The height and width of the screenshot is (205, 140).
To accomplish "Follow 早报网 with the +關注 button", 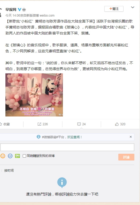I will click(114, 9).
